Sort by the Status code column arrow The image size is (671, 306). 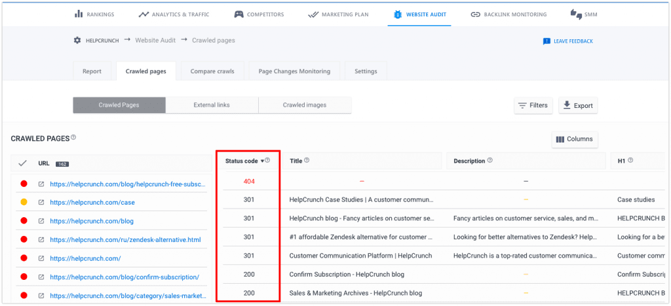(262, 161)
